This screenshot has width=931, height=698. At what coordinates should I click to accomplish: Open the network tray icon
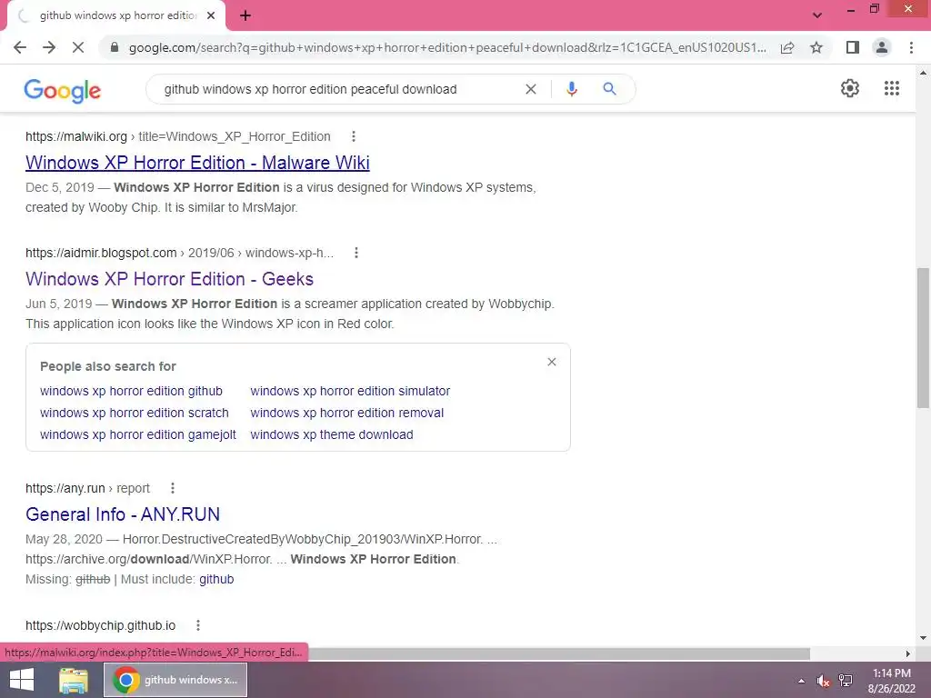pos(846,681)
